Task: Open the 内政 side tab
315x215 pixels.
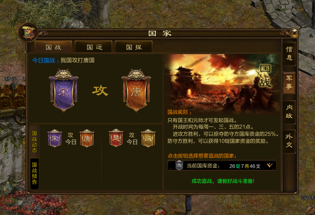Action: pos(289,112)
